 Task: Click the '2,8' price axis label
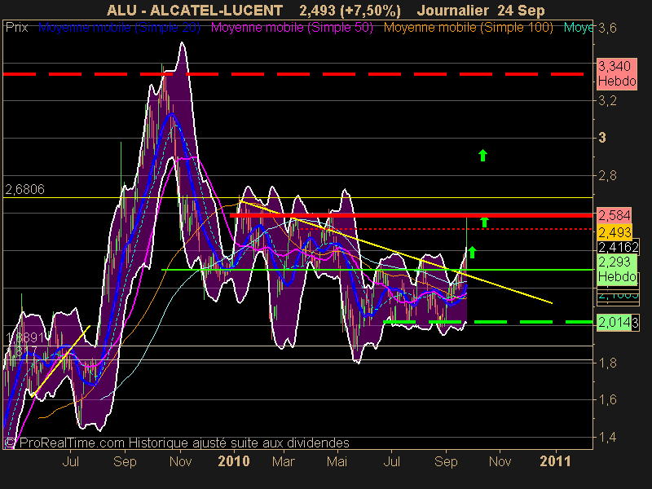point(606,175)
